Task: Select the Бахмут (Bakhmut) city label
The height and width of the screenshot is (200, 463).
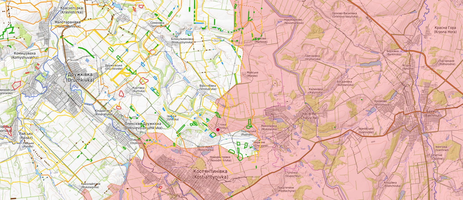Action: click(432, 113)
